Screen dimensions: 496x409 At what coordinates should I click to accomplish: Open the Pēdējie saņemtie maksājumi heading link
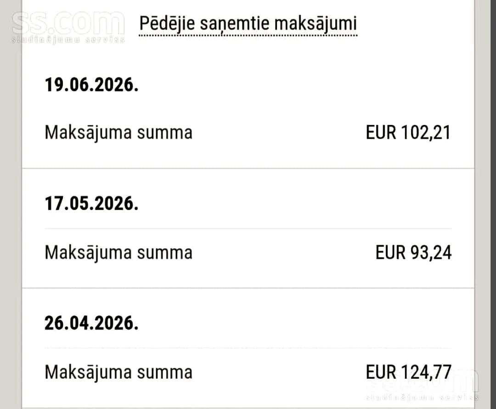[x=248, y=24]
